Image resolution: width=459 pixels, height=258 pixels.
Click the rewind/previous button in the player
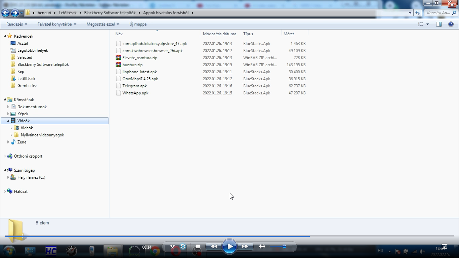[214, 247]
